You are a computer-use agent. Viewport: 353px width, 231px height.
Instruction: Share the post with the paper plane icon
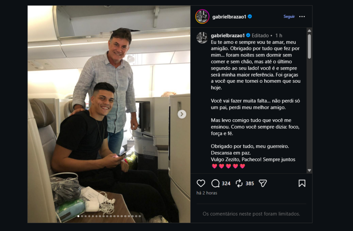click(x=263, y=183)
